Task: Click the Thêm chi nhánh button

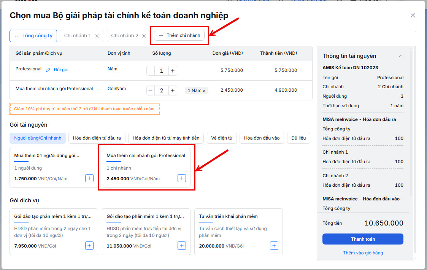Action: (x=179, y=35)
